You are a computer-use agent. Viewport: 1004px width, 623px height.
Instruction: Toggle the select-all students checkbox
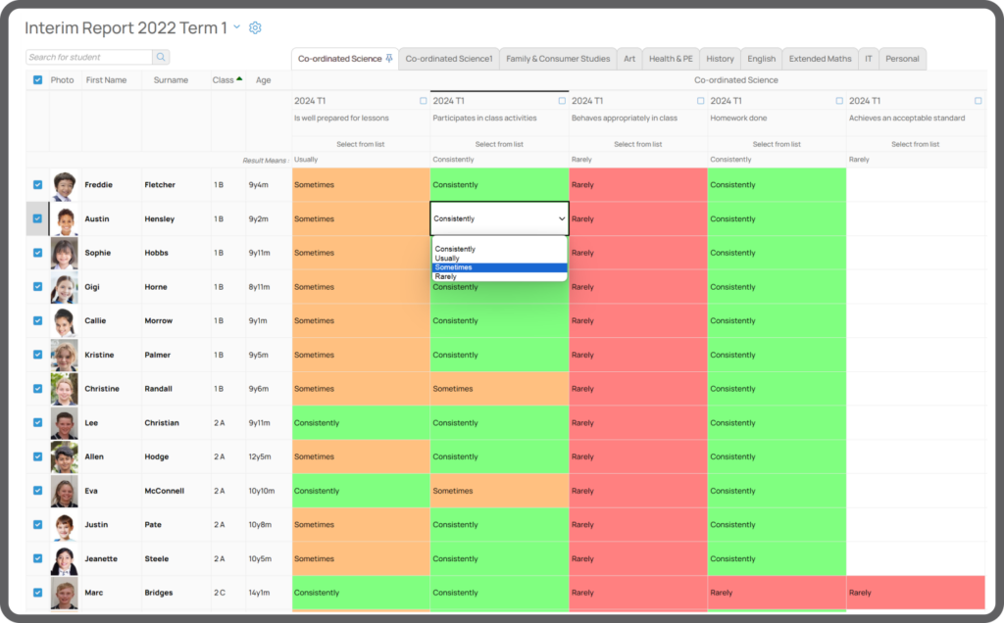click(x=38, y=80)
